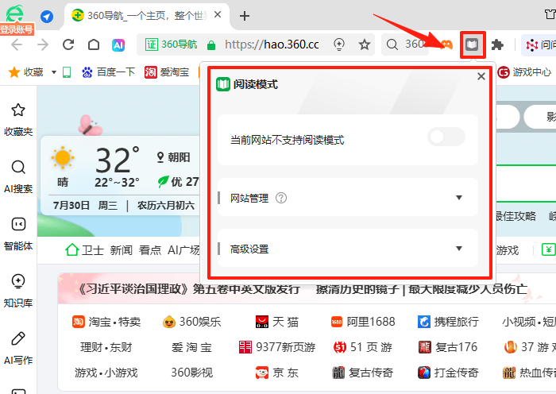Open AI搜索 in the left sidebar
Viewport: 556px width, 394px height.
tap(18, 177)
